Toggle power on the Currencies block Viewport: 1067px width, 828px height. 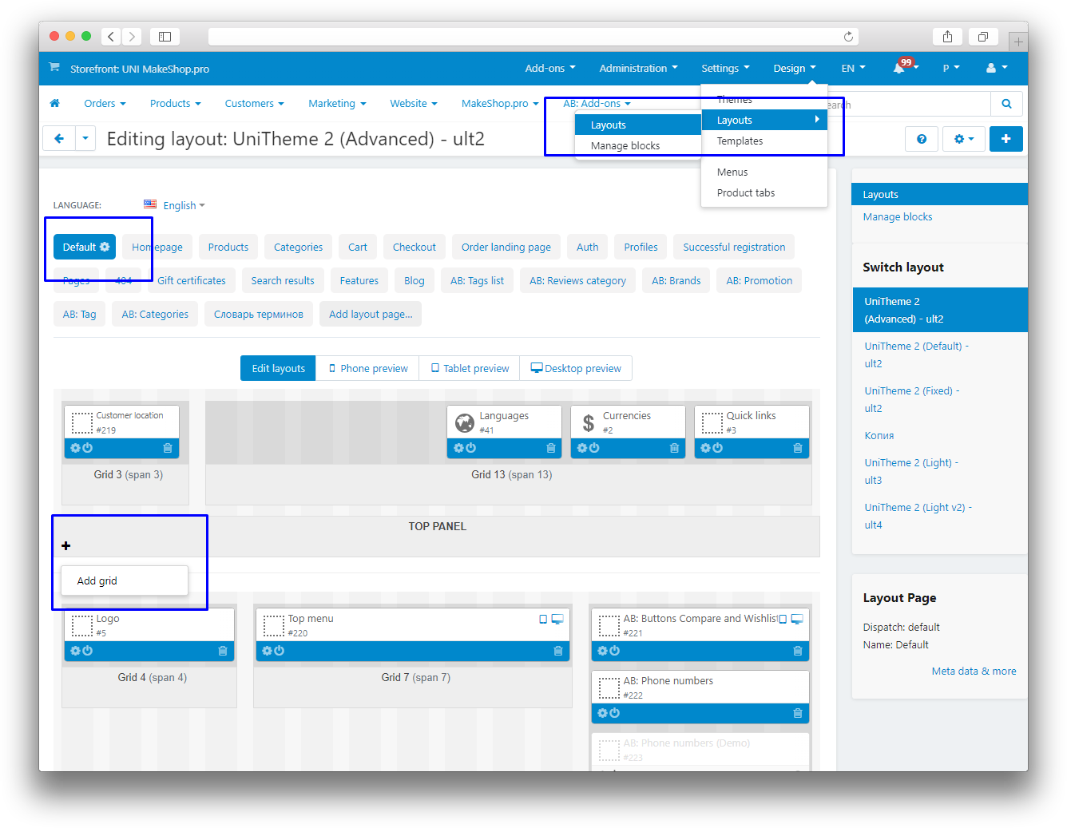[x=595, y=448]
